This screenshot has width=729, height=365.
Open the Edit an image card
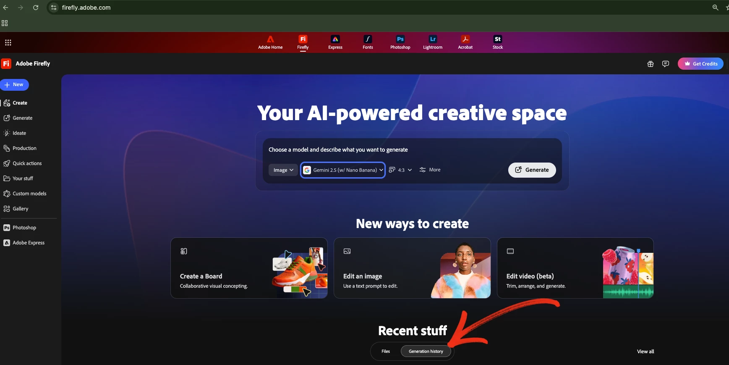[x=412, y=268]
